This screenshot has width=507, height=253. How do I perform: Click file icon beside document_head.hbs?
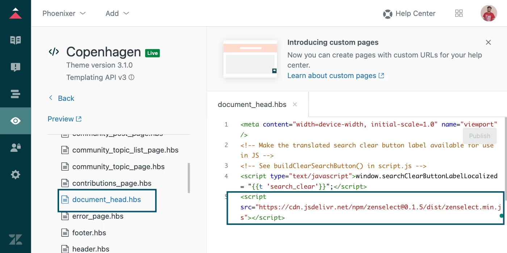coord(65,200)
